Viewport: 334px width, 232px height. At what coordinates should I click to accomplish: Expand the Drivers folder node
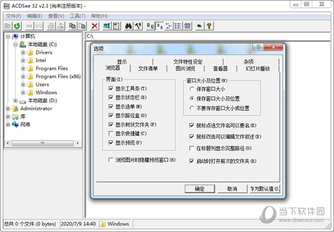23,53
